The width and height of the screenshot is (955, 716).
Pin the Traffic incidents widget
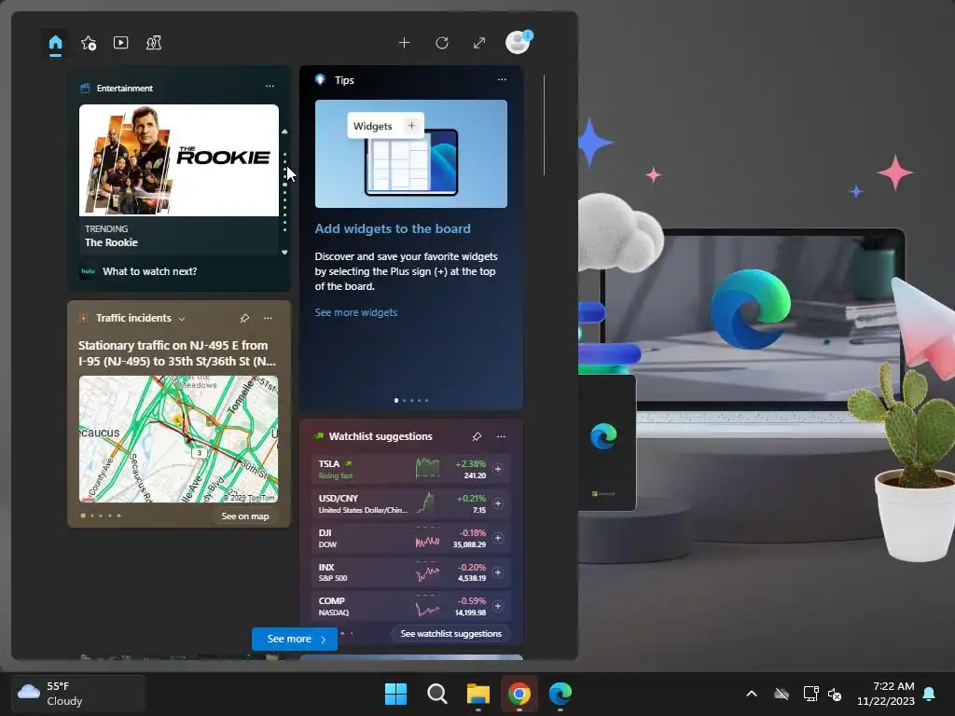click(x=244, y=318)
